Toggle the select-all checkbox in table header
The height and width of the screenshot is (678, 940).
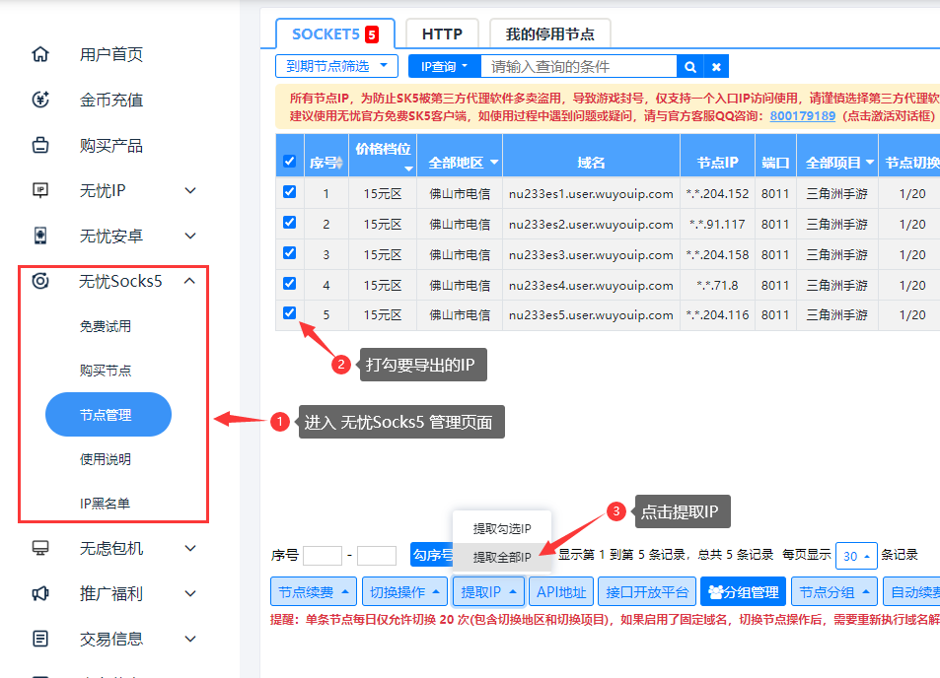coord(289,163)
